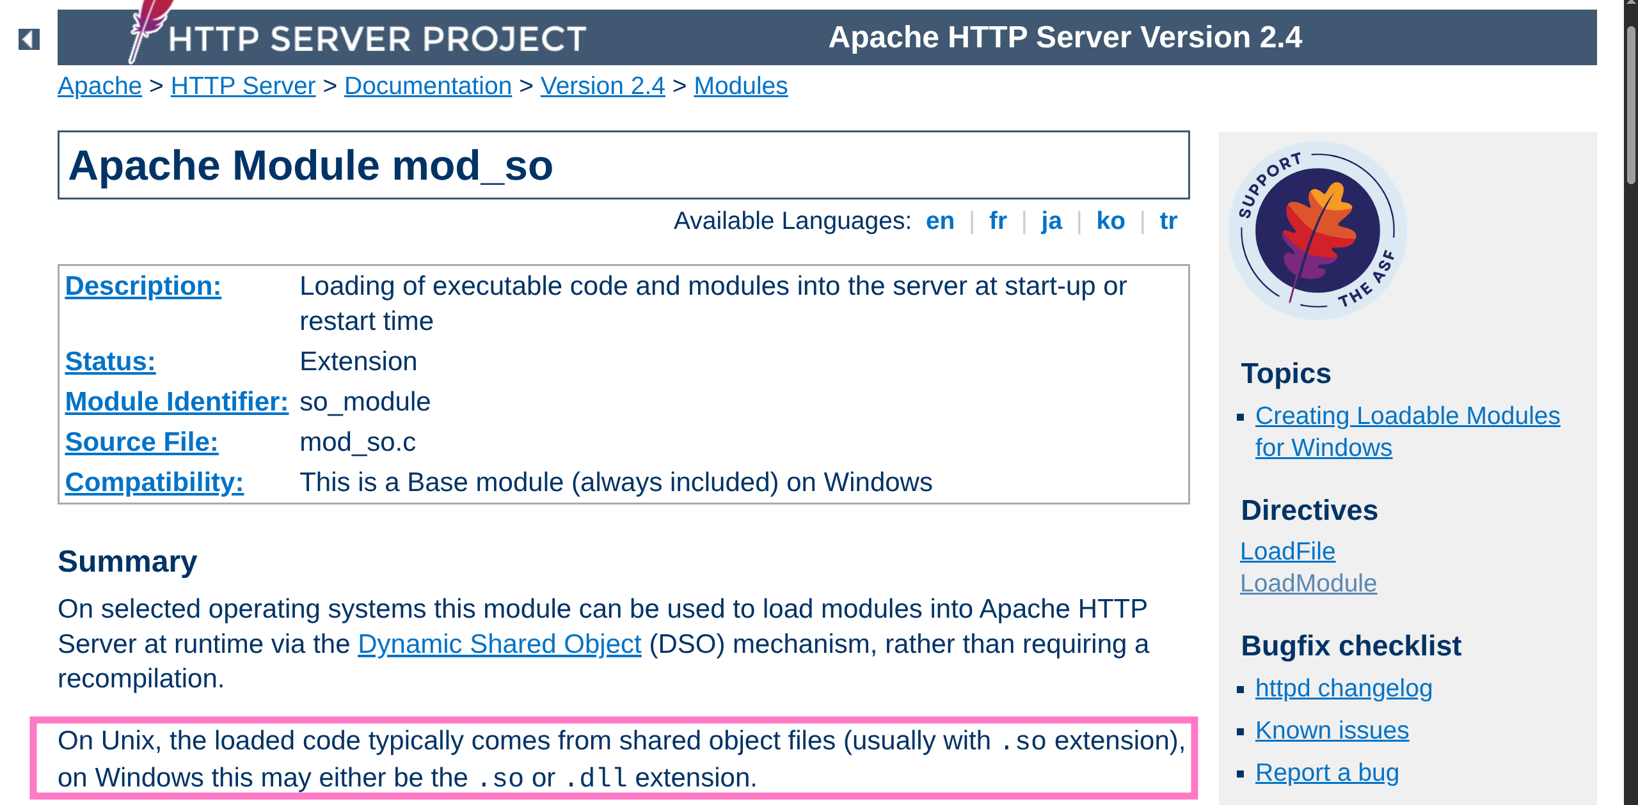Open the Modules breadcrumb link

tap(740, 86)
